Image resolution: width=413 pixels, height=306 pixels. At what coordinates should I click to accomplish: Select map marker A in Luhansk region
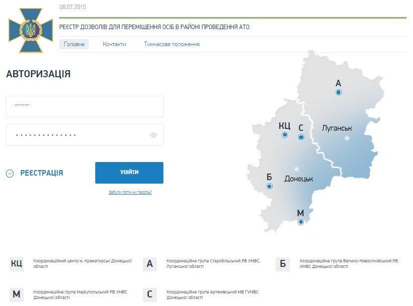point(339,92)
